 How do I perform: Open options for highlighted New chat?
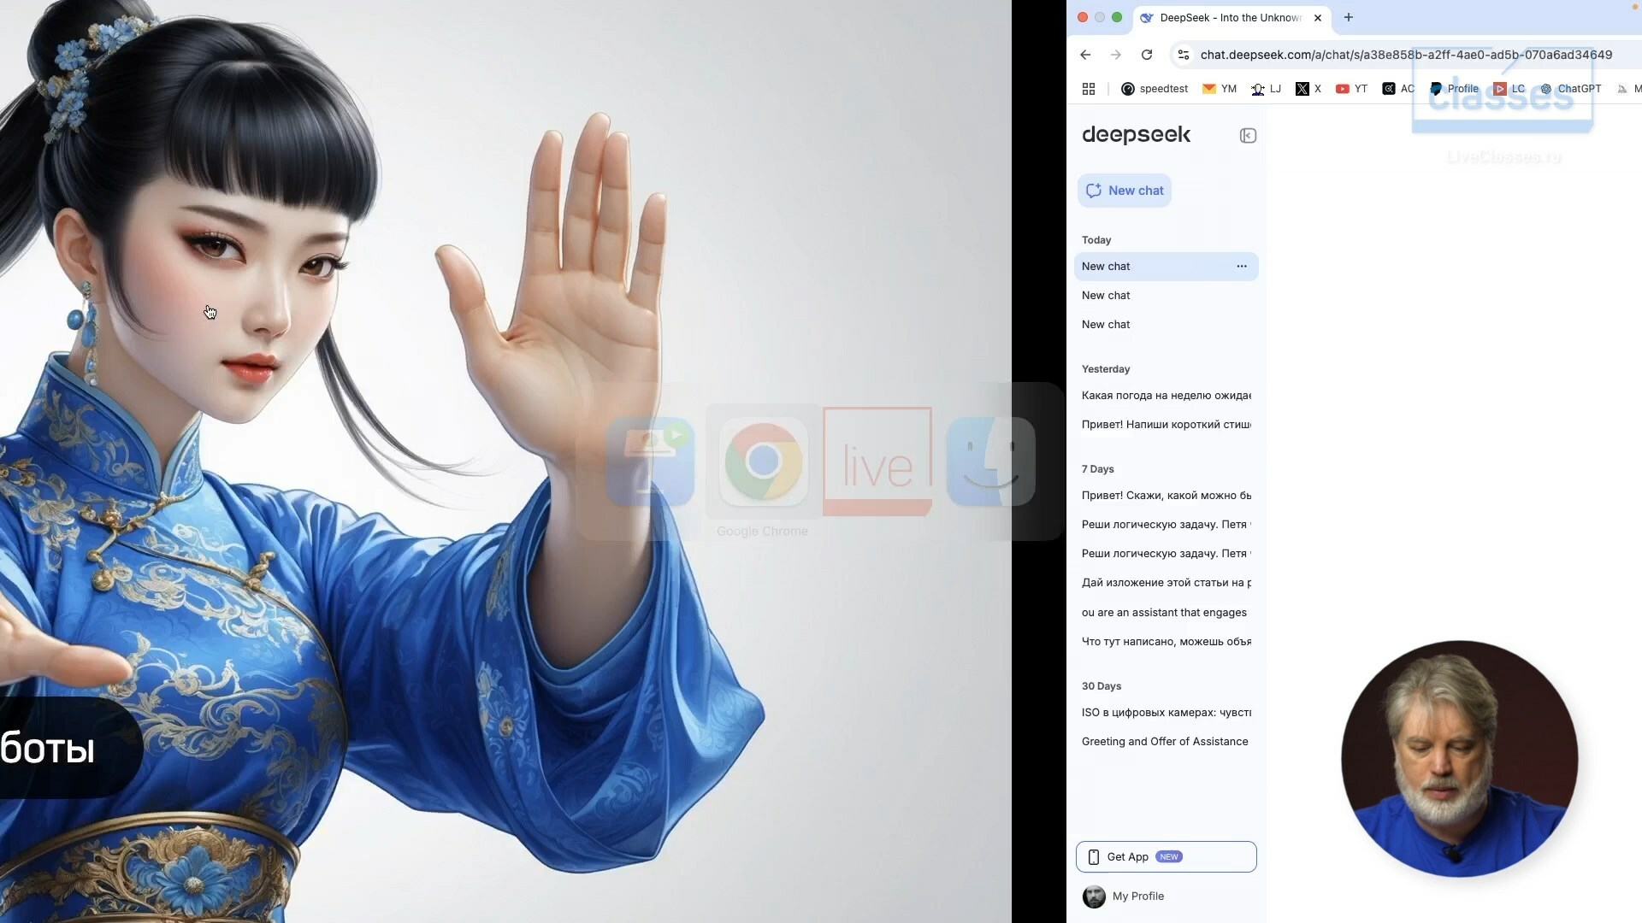coord(1242,267)
